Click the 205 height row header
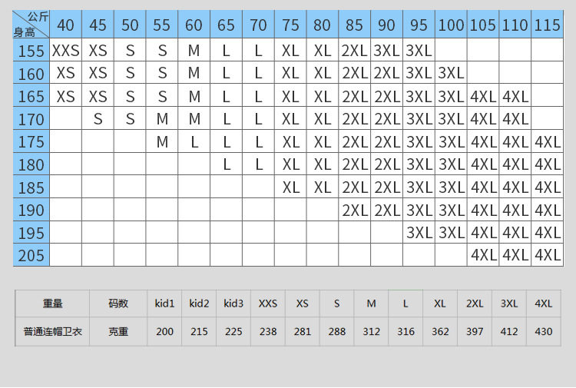Viewport: 576px width, 388px height. pyautogui.click(x=31, y=255)
